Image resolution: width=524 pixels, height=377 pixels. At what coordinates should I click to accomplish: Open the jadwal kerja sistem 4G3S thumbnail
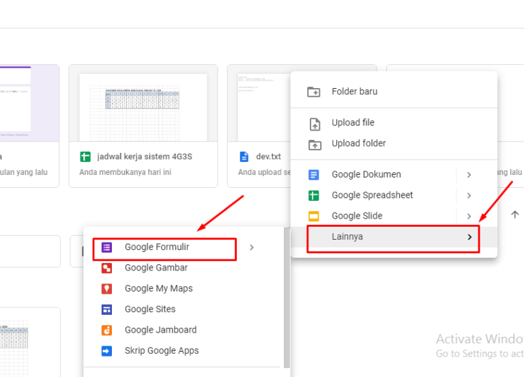143,103
